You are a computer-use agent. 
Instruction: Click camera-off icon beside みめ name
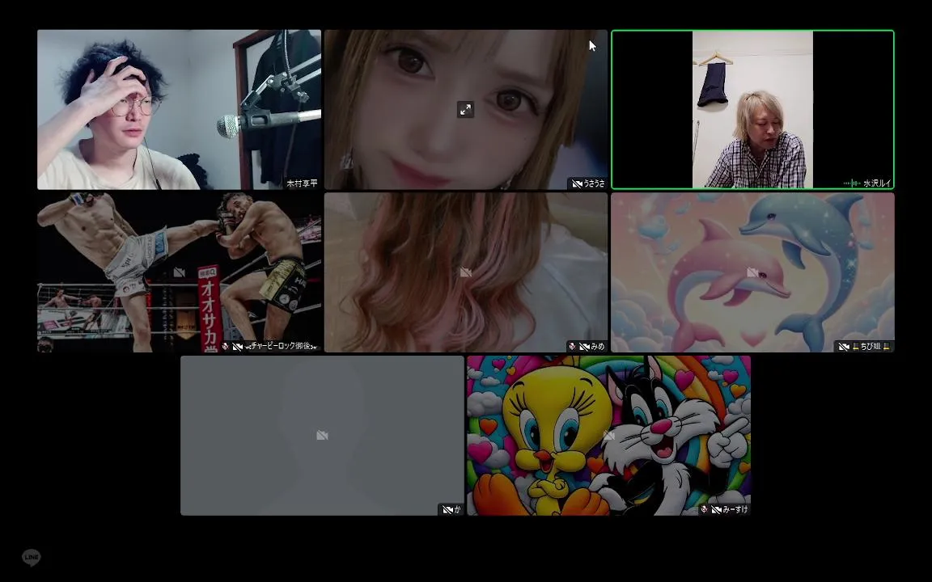click(583, 346)
